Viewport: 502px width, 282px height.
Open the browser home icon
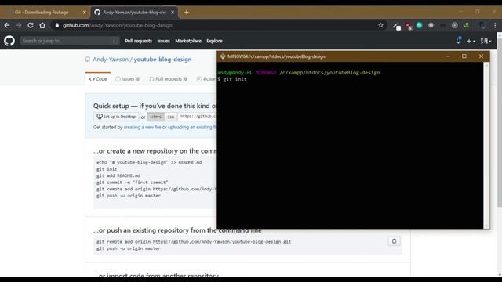(x=42, y=25)
